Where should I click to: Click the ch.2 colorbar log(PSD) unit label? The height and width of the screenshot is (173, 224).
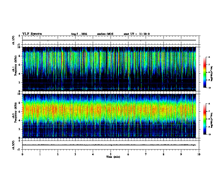point(212,120)
